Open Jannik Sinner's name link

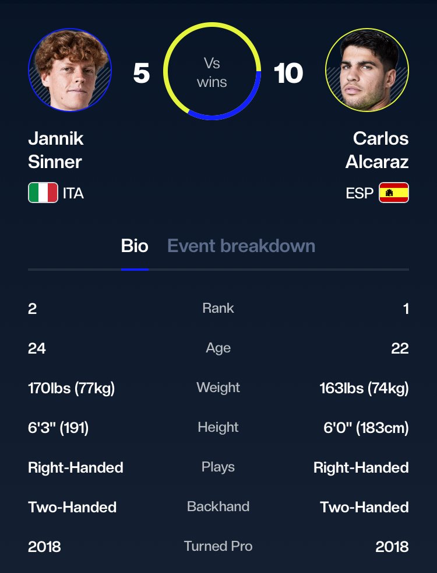pos(56,149)
